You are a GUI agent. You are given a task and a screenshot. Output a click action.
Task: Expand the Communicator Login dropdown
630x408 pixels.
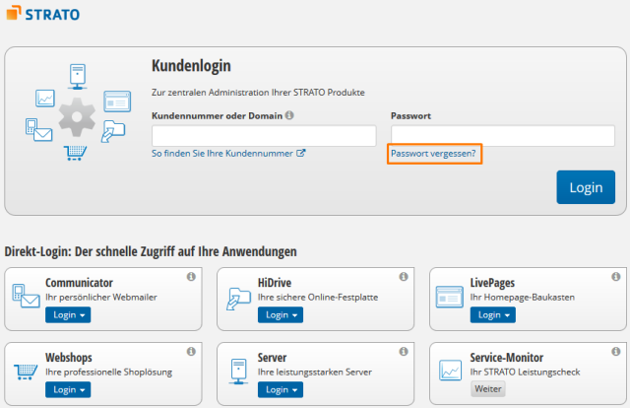[68, 314]
